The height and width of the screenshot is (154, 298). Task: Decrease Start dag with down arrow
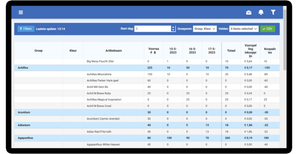point(173,30)
